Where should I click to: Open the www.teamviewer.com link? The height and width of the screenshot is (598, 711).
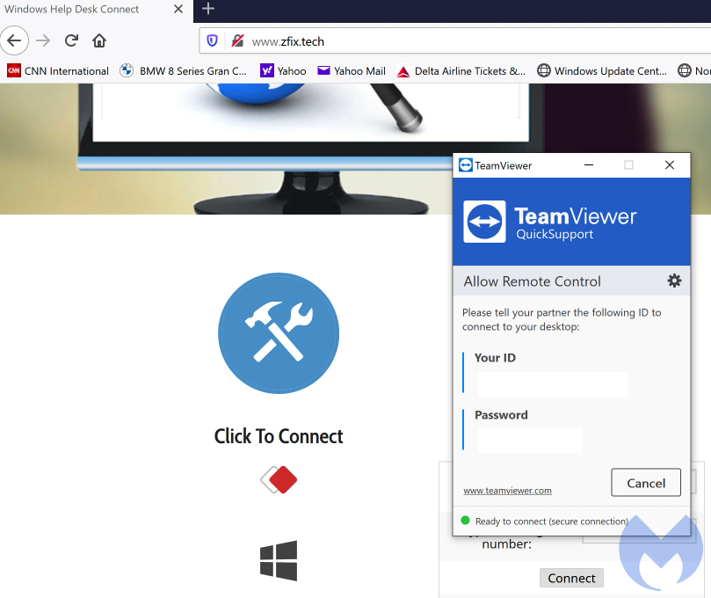click(507, 491)
